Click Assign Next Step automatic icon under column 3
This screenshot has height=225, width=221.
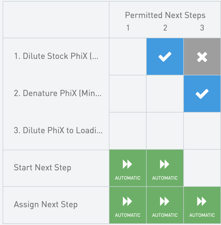coord(202,205)
